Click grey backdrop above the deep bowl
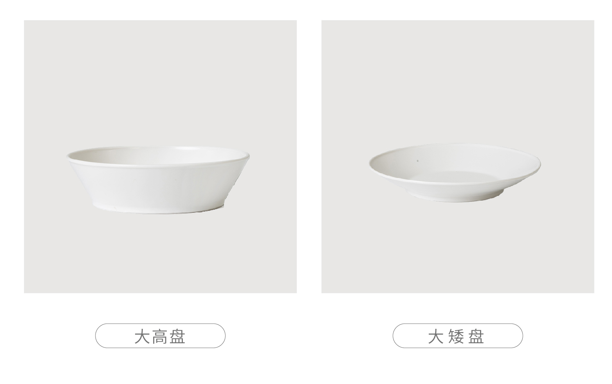Screen dimensions: 612x384 point(160,82)
